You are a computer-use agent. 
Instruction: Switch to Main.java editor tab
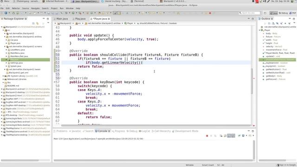(x=61, y=19)
